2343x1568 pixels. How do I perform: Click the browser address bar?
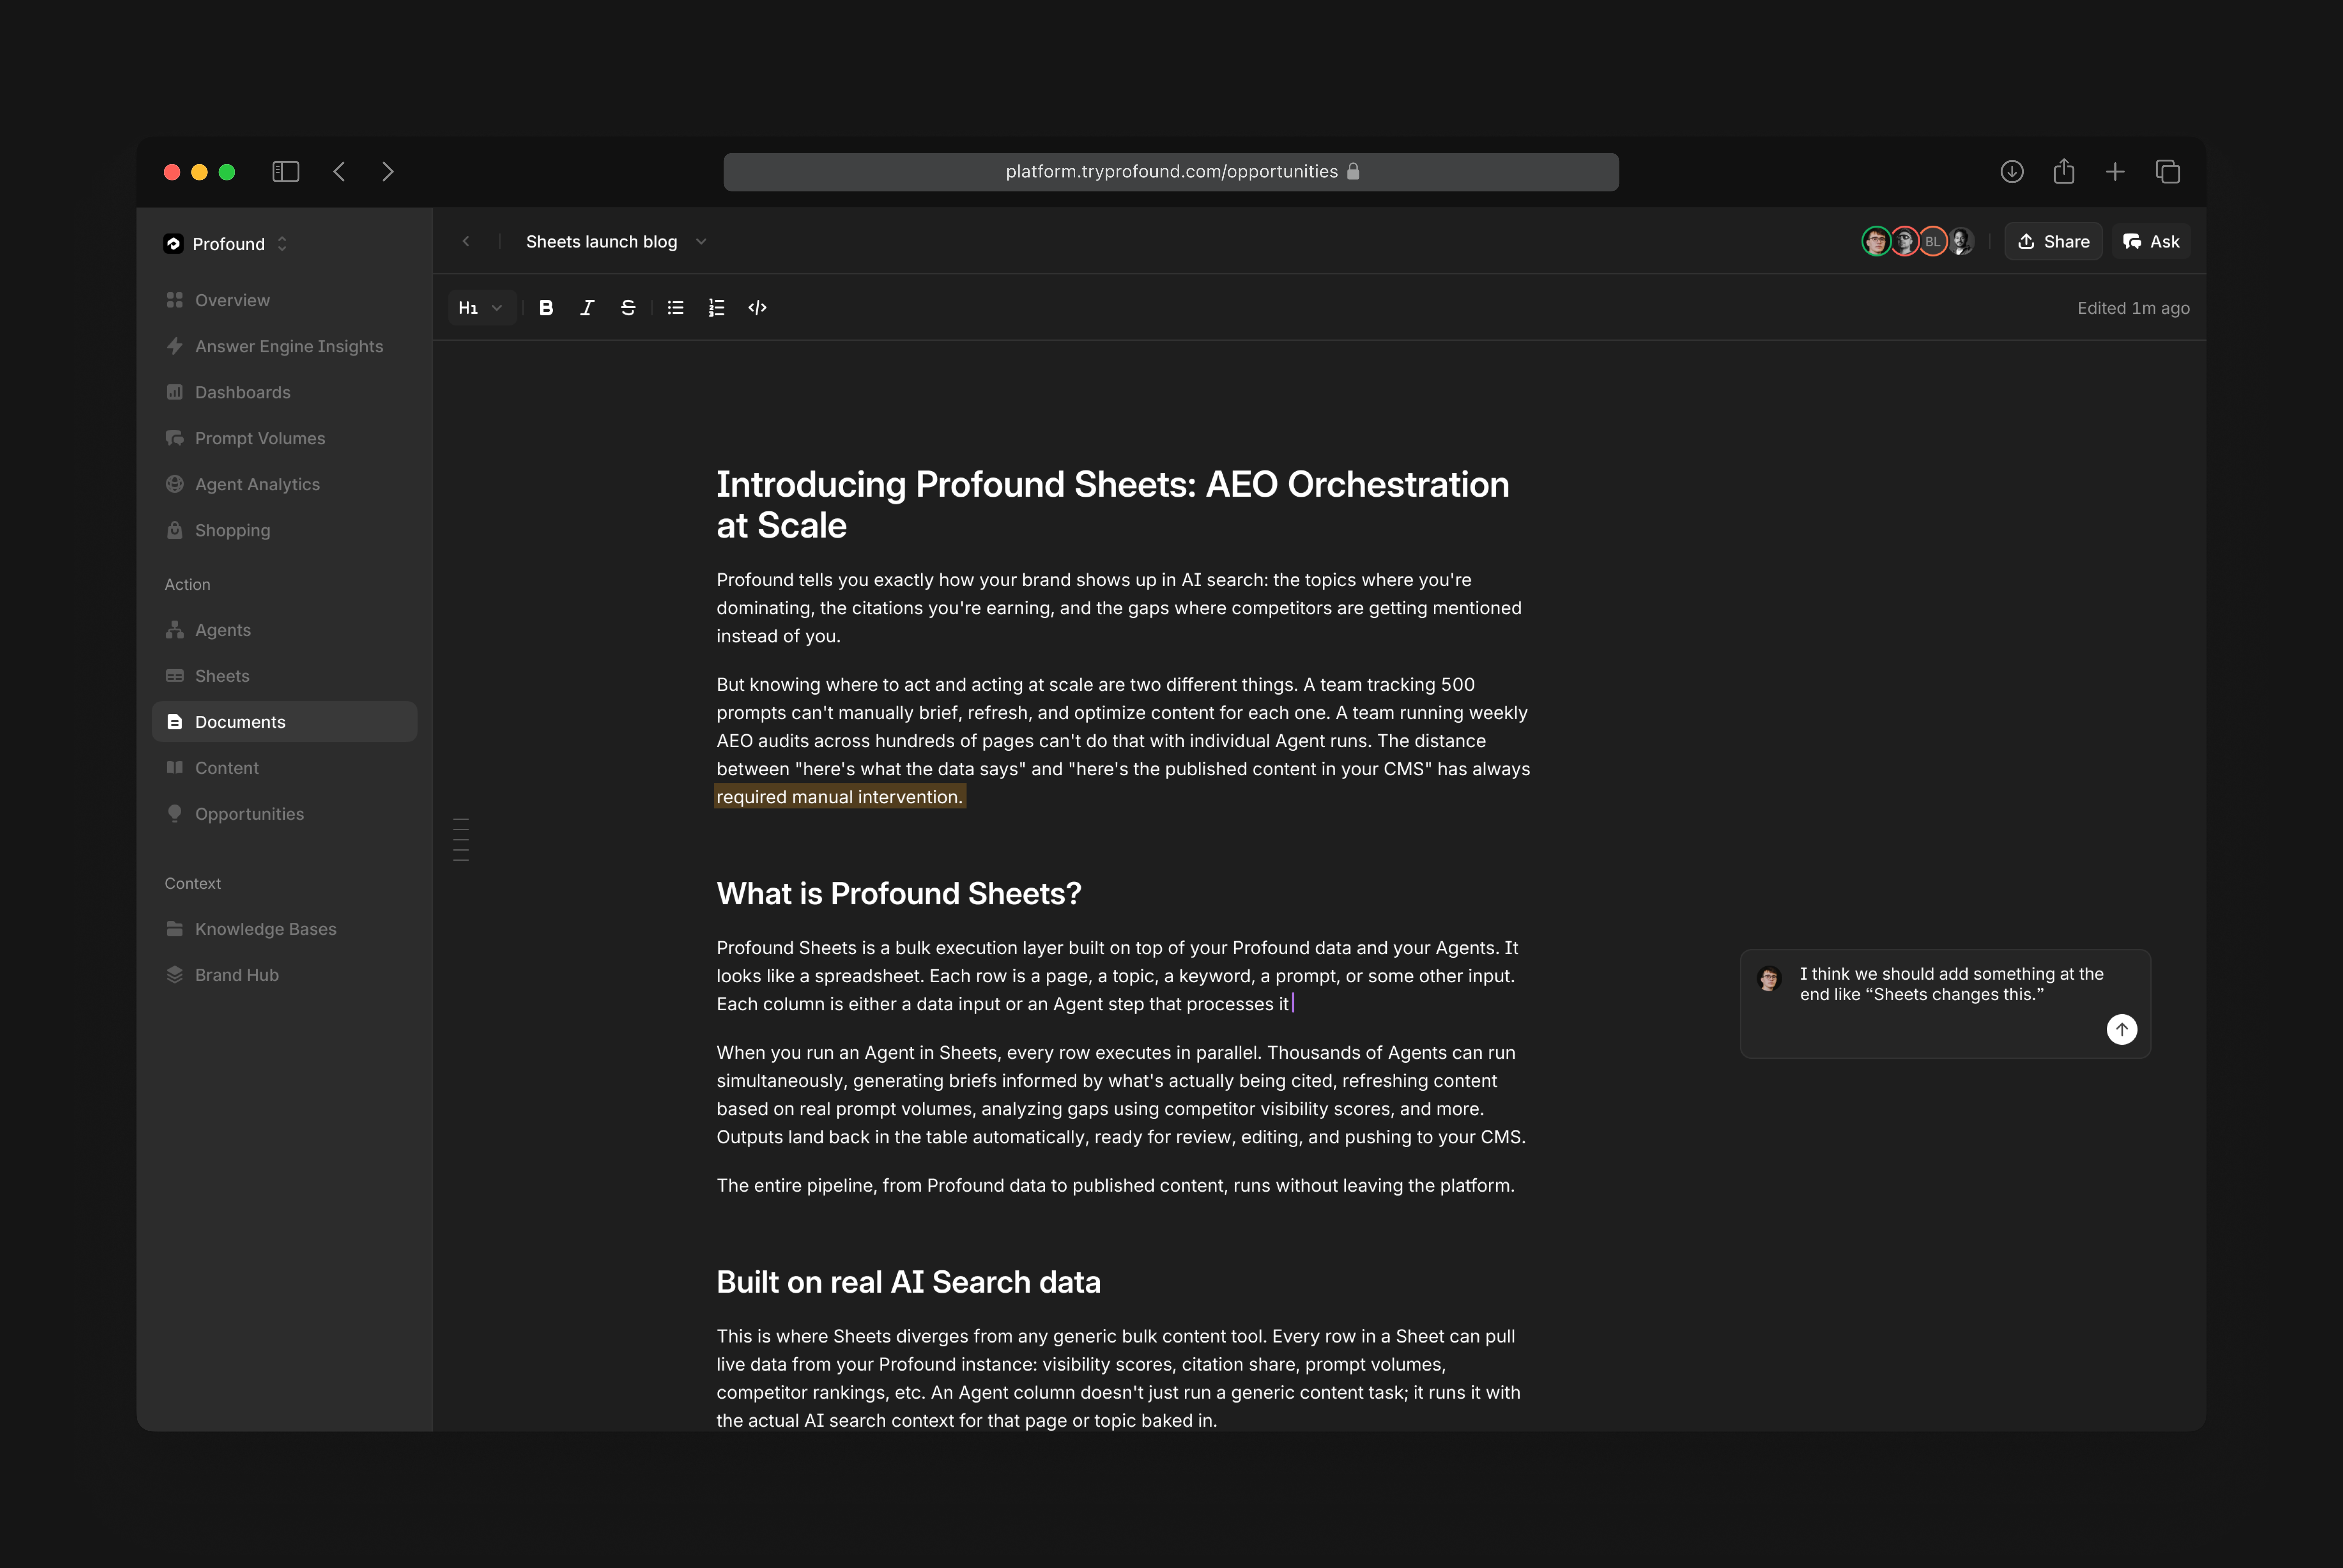coord(1171,172)
